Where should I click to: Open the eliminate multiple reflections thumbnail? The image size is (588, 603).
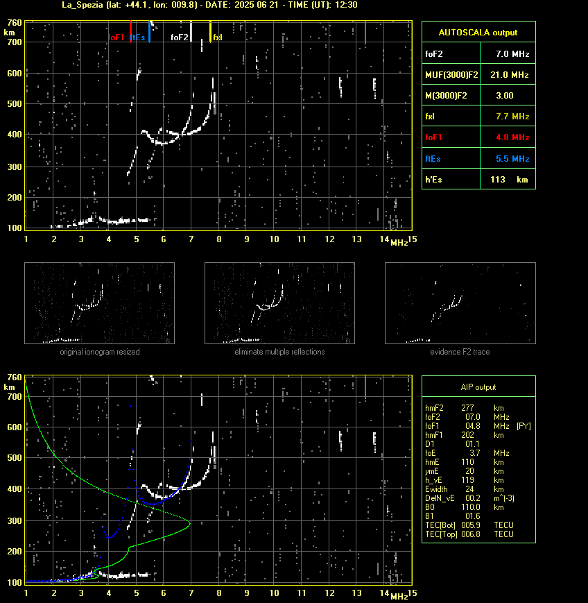(x=279, y=303)
